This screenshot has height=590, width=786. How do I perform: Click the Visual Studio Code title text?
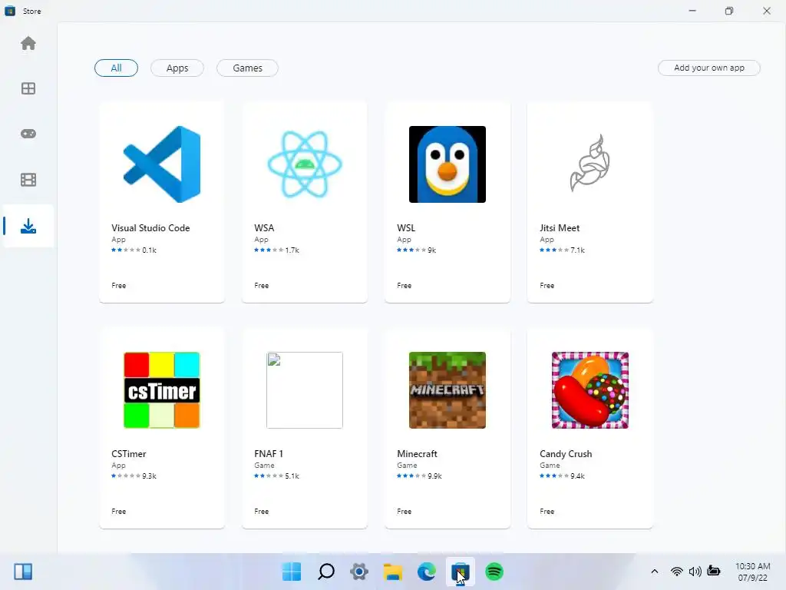150,227
